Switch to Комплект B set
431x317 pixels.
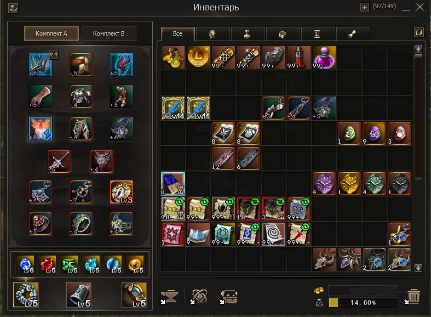[109, 33]
